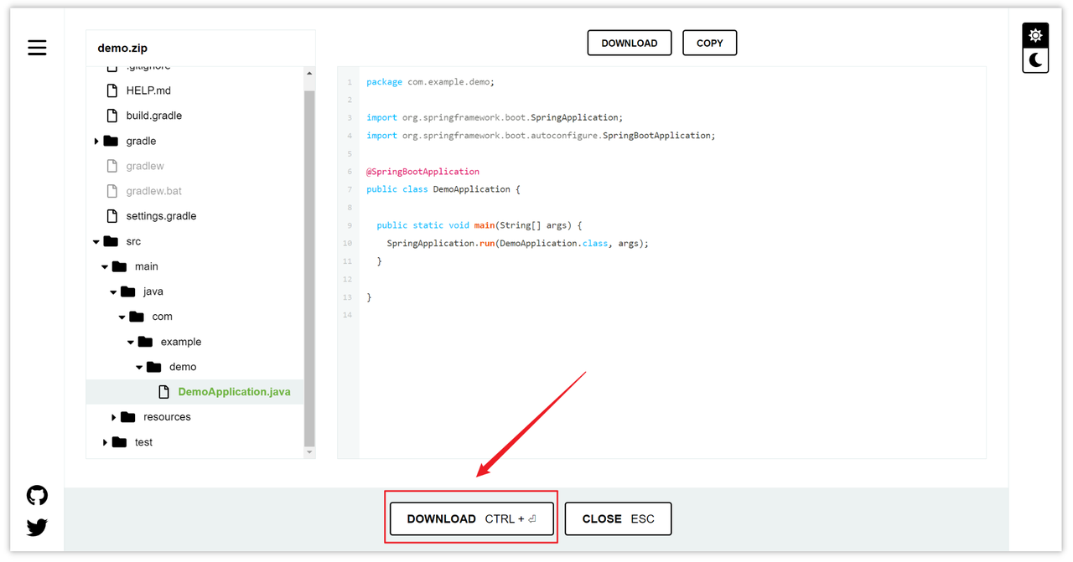Select gradlew entry in the tree
The height and width of the screenshot is (562, 1073).
click(x=145, y=166)
